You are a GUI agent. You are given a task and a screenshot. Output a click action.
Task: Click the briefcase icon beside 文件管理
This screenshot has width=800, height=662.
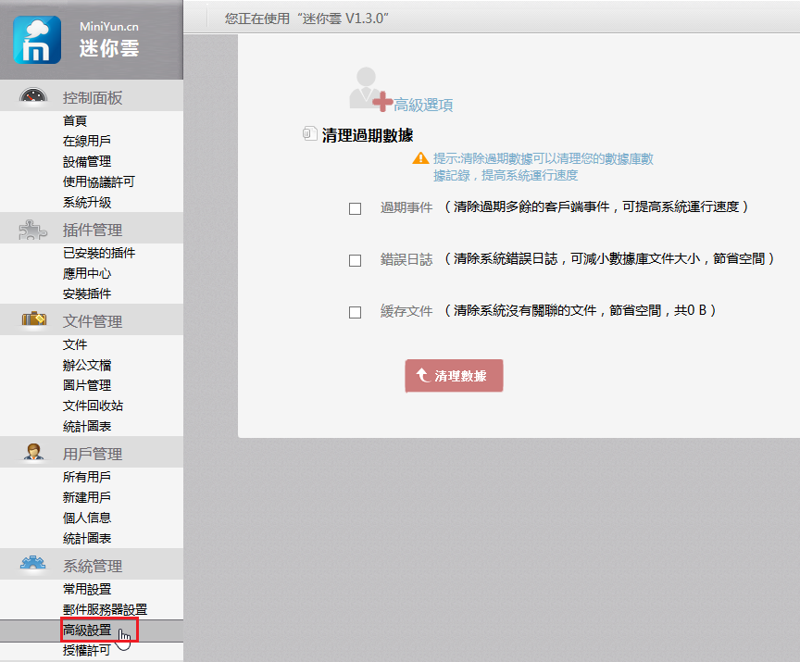[34, 319]
